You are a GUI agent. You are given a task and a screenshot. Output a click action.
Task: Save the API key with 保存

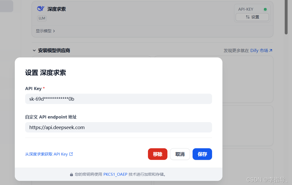click(x=202, y=154)
